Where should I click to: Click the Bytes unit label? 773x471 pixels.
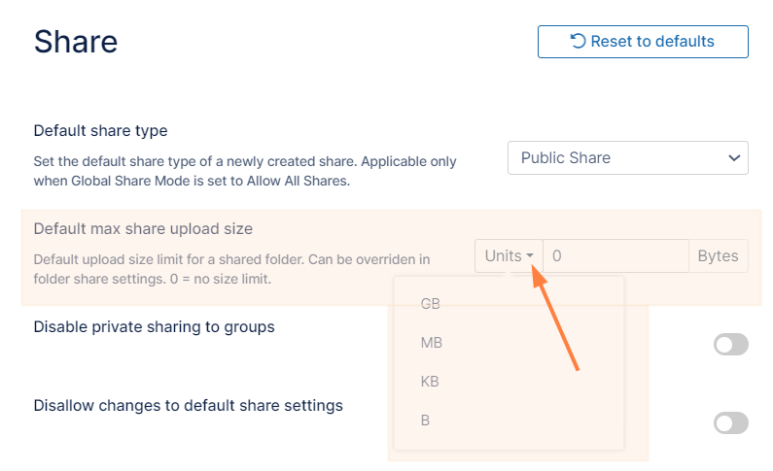719,256
